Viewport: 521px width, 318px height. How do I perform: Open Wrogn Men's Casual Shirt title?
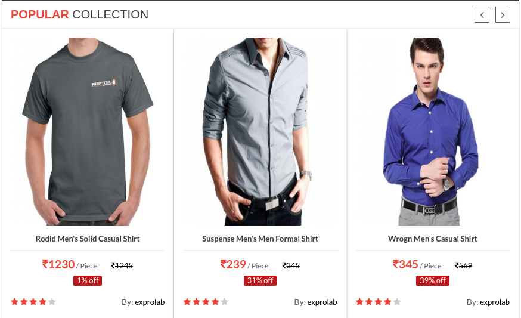(433, 239)
